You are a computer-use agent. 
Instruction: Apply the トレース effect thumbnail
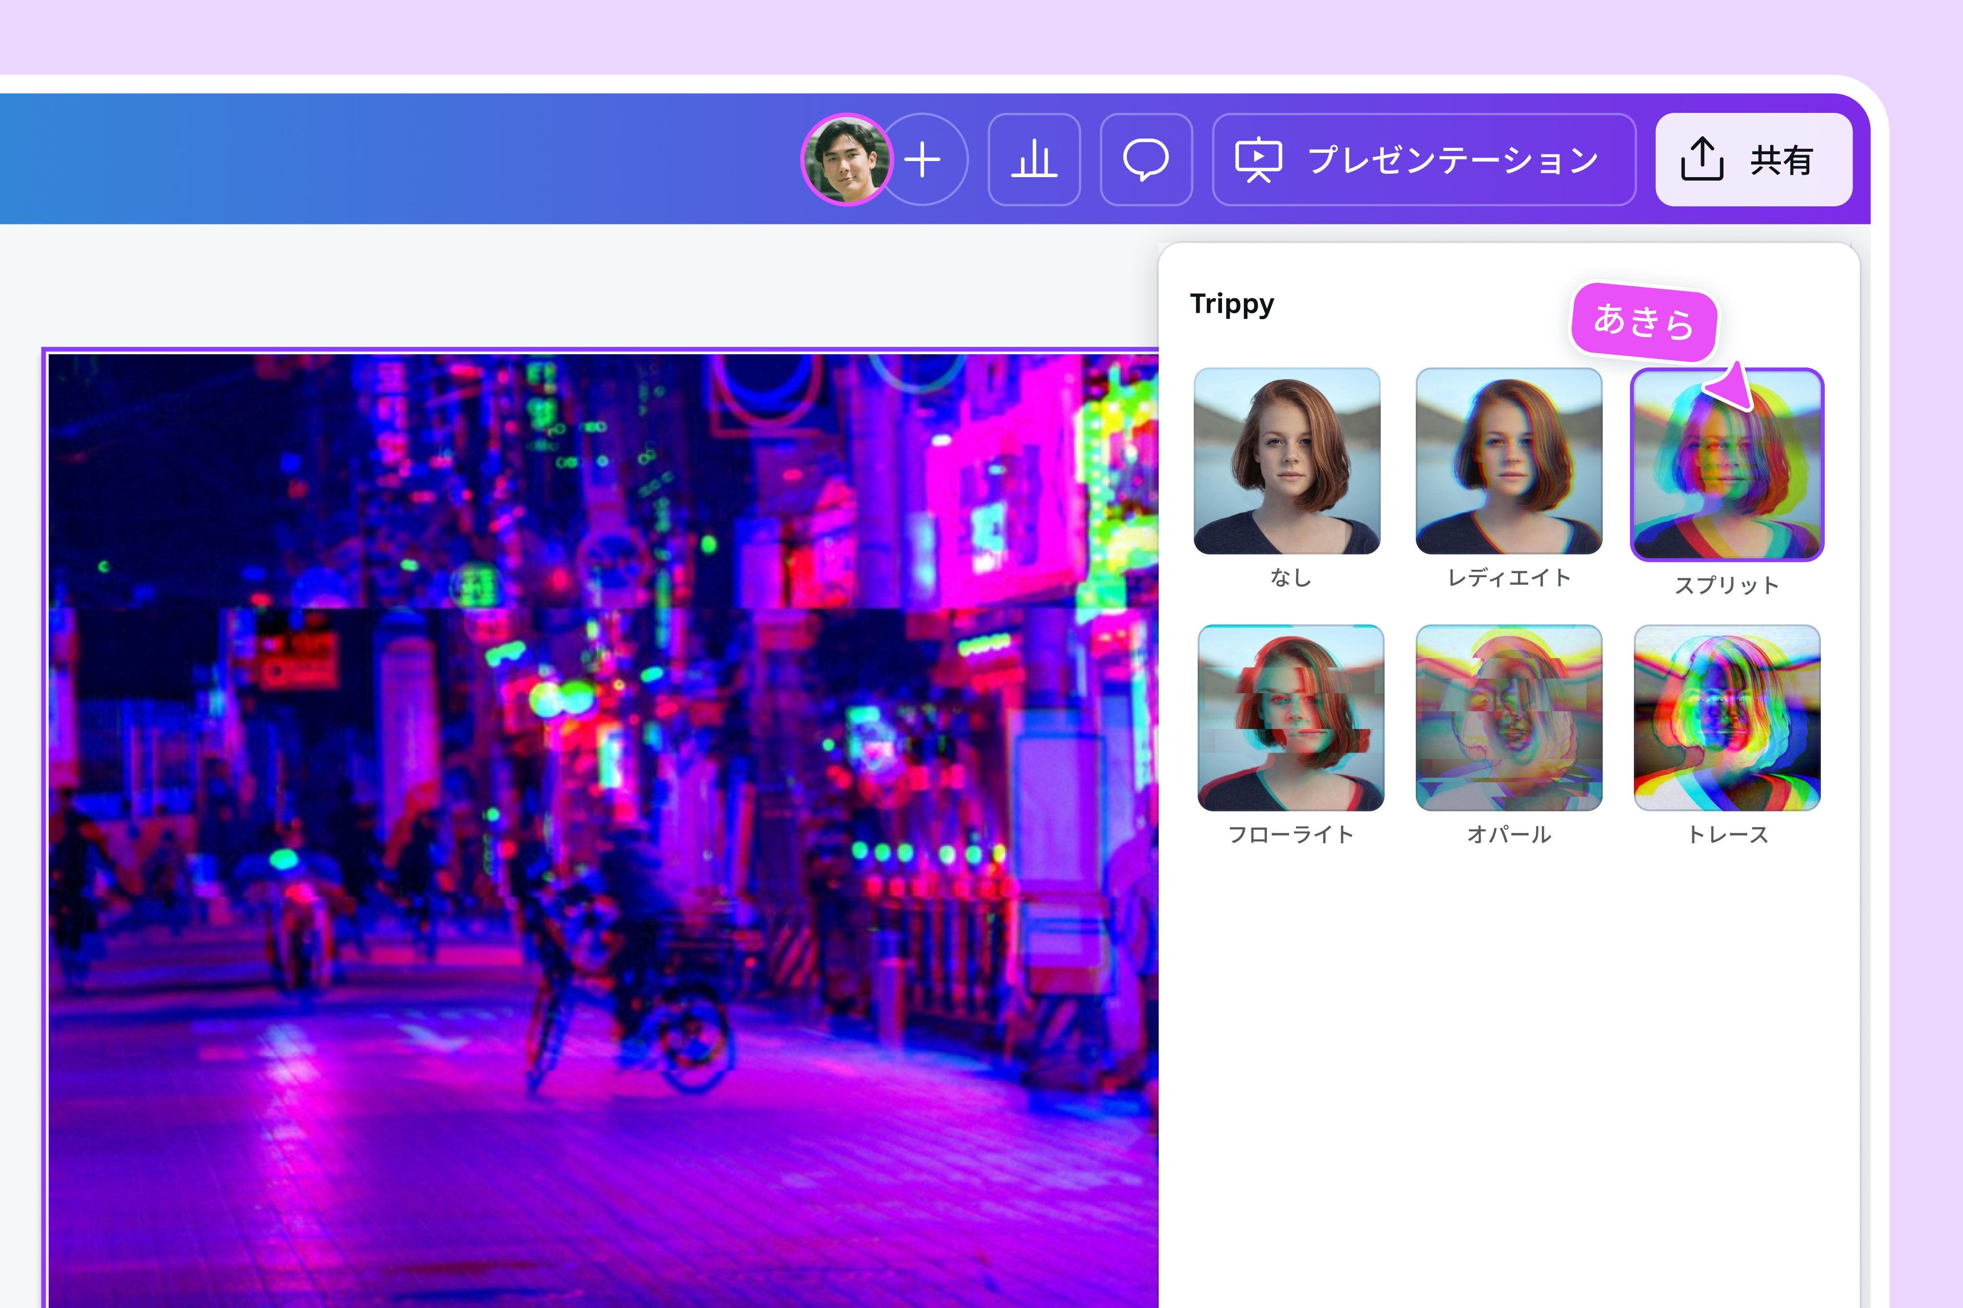(x=1727, y=717)
